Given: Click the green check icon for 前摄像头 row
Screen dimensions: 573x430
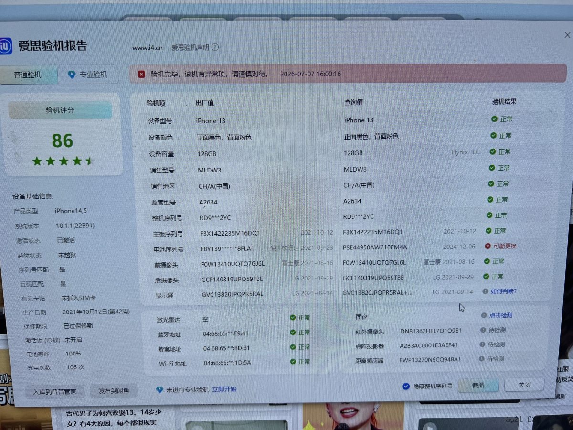Looking at the screenshot, I should (487, 261).
